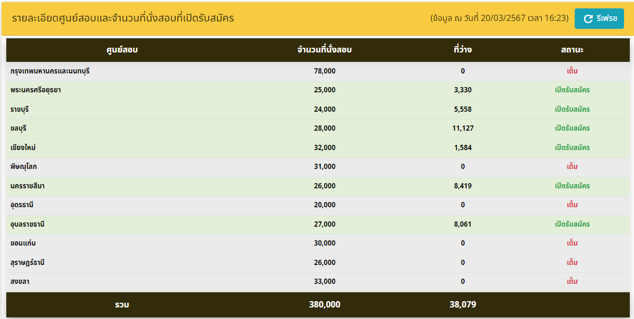Click 26,000 seats in นครราชสีมา row
Screen dimensions: 634x319
[325, 186]
